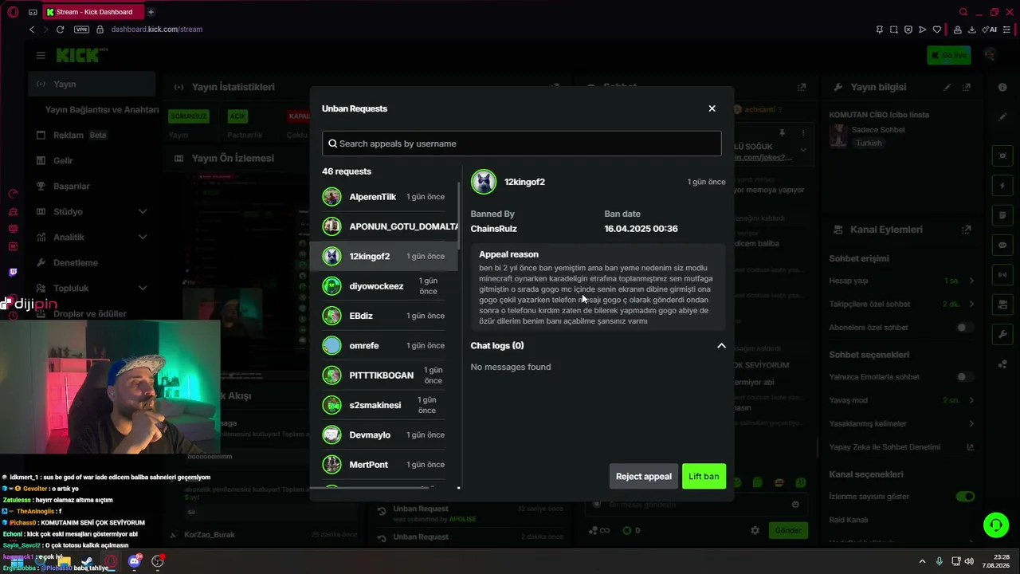
Task: Switch to the Stream - Kick Dashboard tab
Action: click(92, 12)
